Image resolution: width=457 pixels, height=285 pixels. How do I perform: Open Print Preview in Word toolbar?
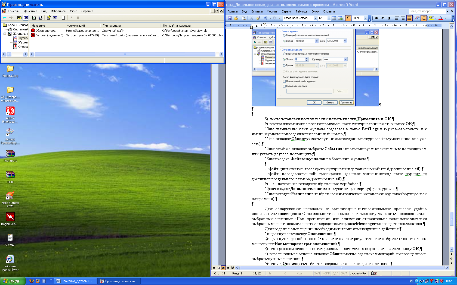pyautogui.click(x=244, y=18)
